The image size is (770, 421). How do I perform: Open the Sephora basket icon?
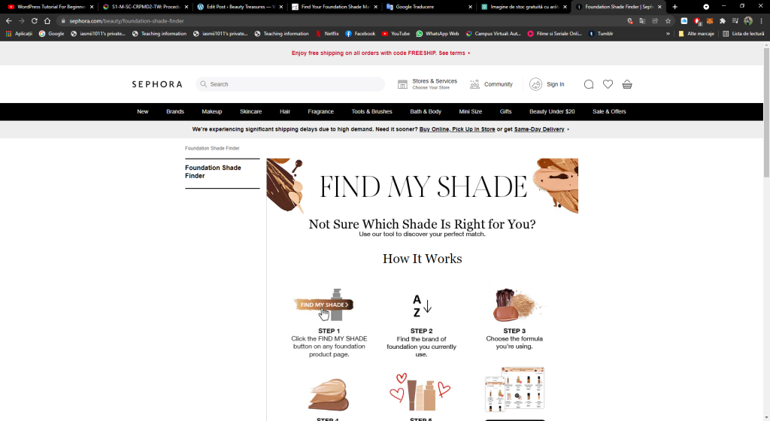(x=627, y=84)
